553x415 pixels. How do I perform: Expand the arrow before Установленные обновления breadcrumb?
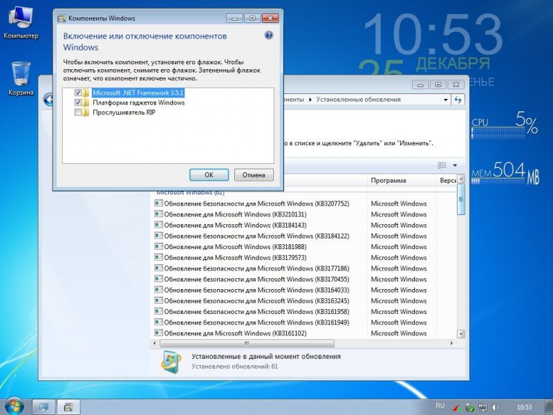[310, 100]
